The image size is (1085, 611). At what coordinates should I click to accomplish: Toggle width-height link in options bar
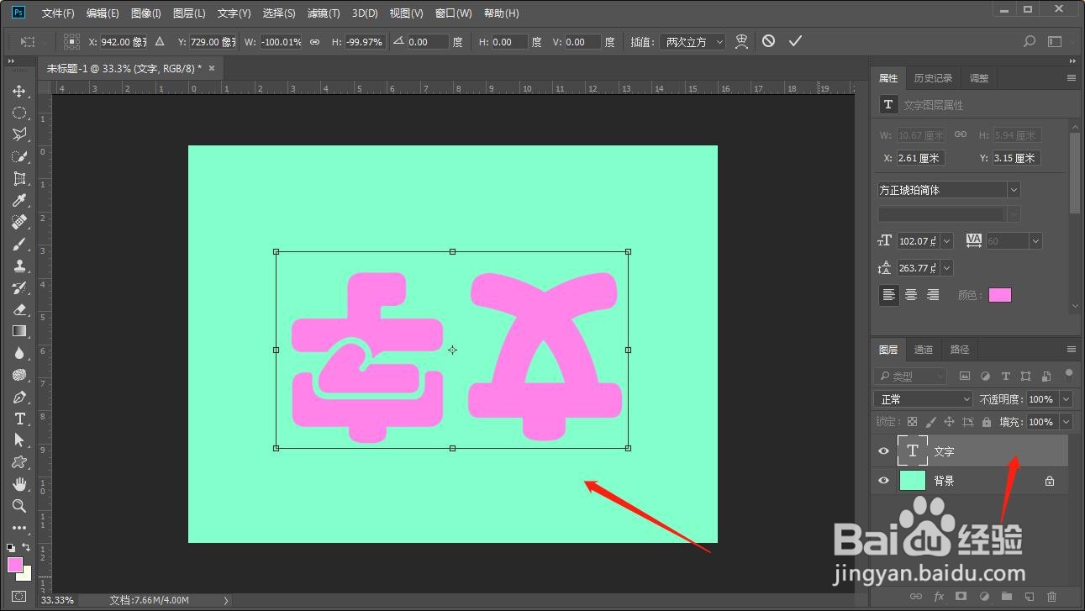[x=314, y=42]
